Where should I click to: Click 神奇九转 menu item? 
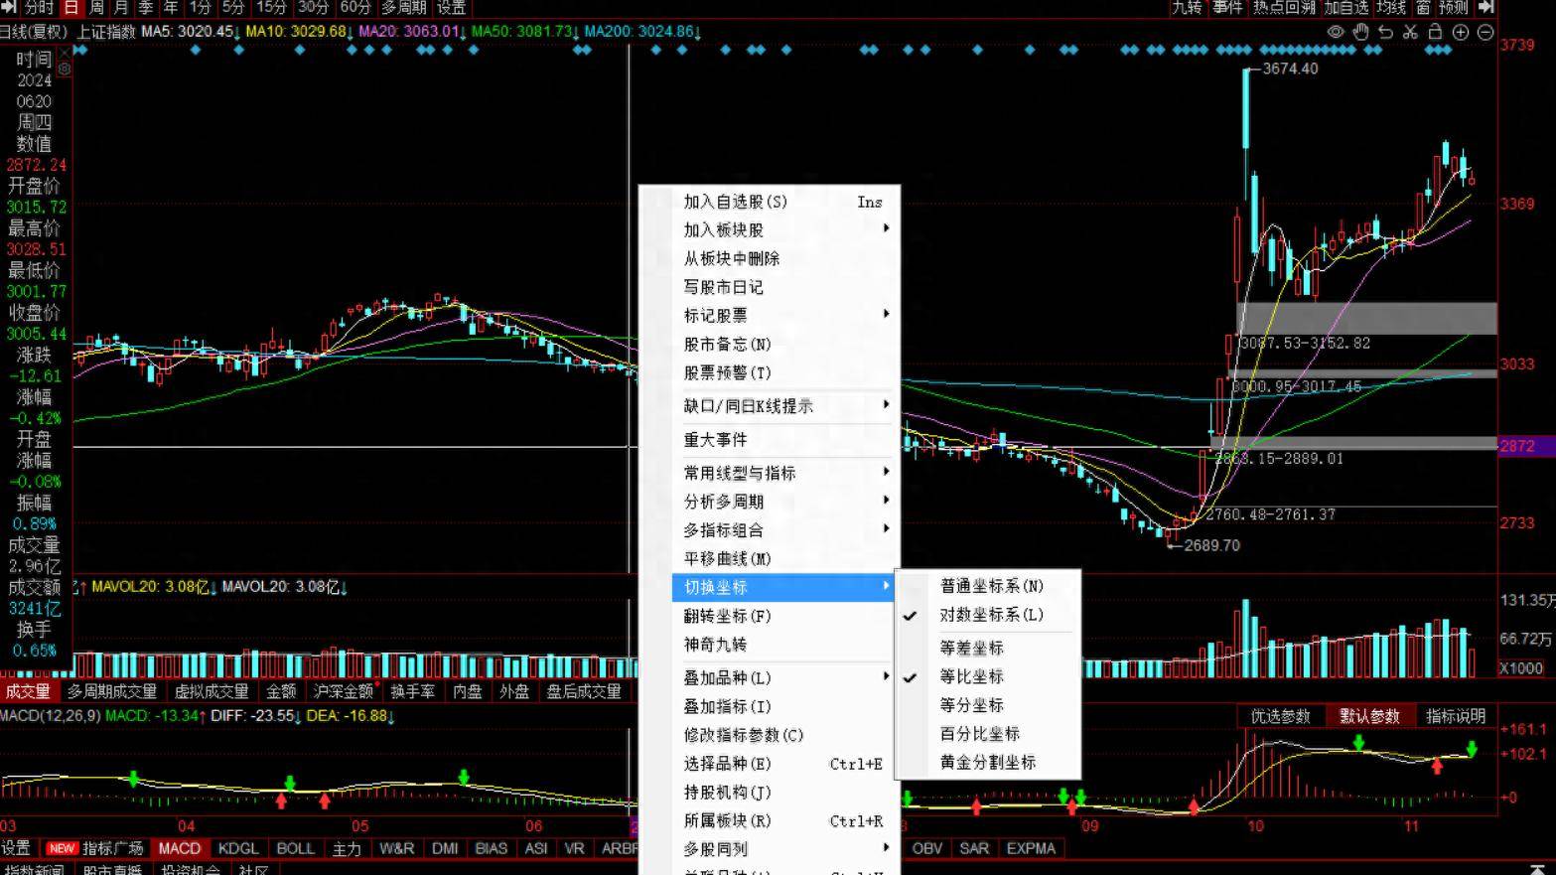(x=782, y=645)
